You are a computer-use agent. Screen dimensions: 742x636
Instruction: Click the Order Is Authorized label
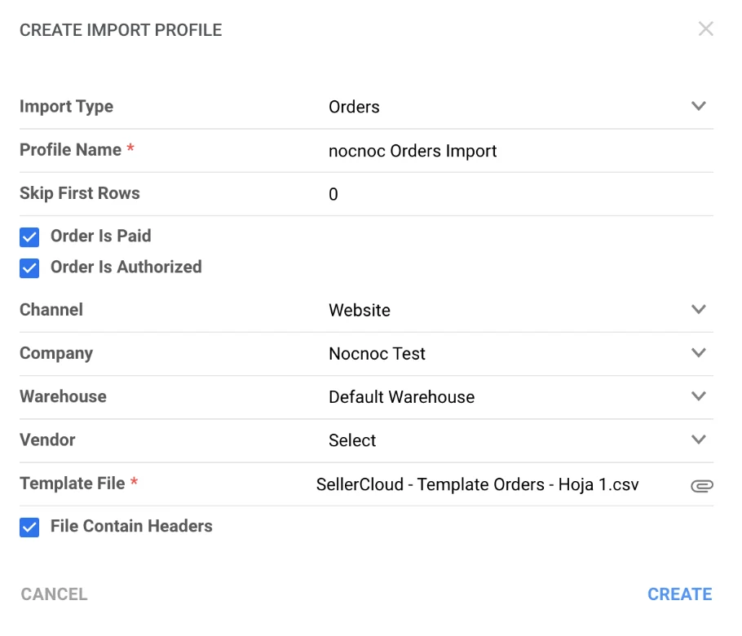click(x=126, y=267)
